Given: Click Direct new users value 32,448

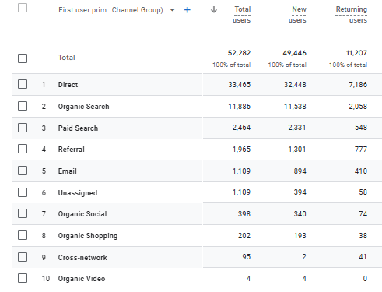Looking at the screenshot, I should pos(295,85).
